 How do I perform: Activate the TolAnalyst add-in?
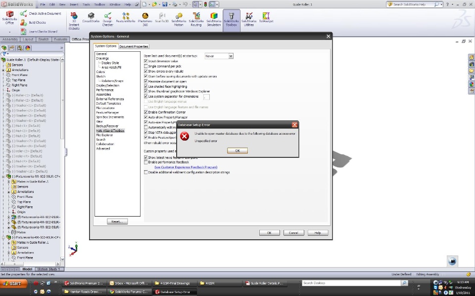pyautogui.click(x=266, y=18)
